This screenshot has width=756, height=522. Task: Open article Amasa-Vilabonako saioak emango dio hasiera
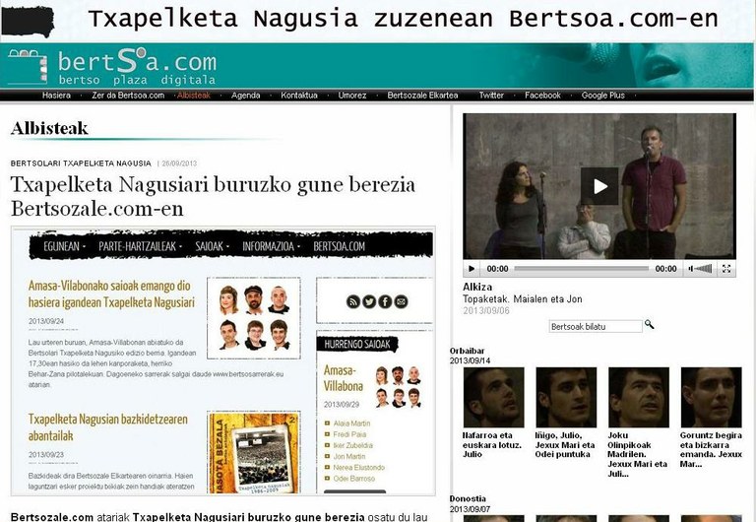point(111,294)
